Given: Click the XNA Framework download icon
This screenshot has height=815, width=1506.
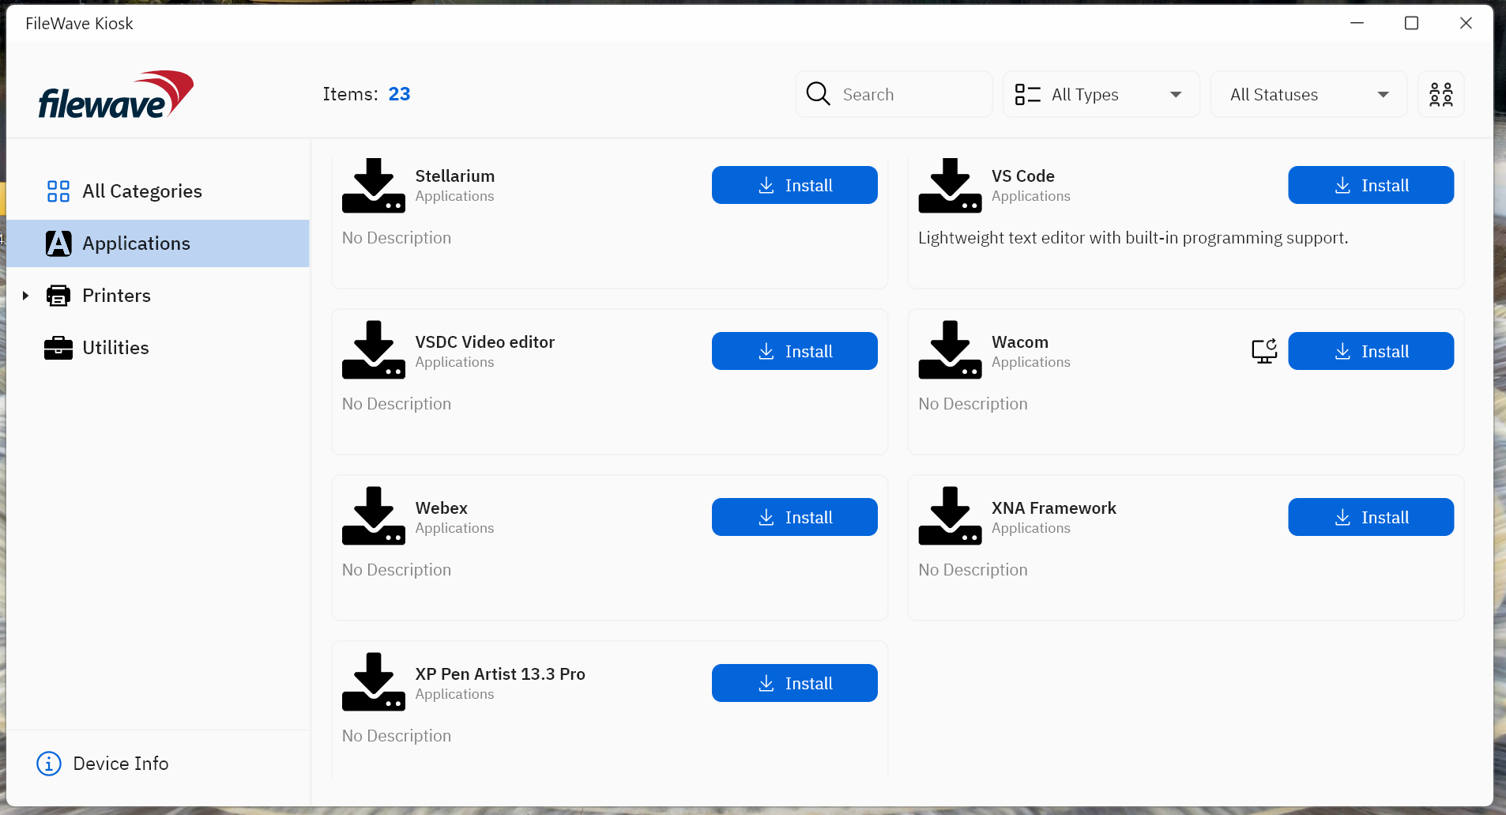Looking at the screenshot, I should (x=950, y=516).
